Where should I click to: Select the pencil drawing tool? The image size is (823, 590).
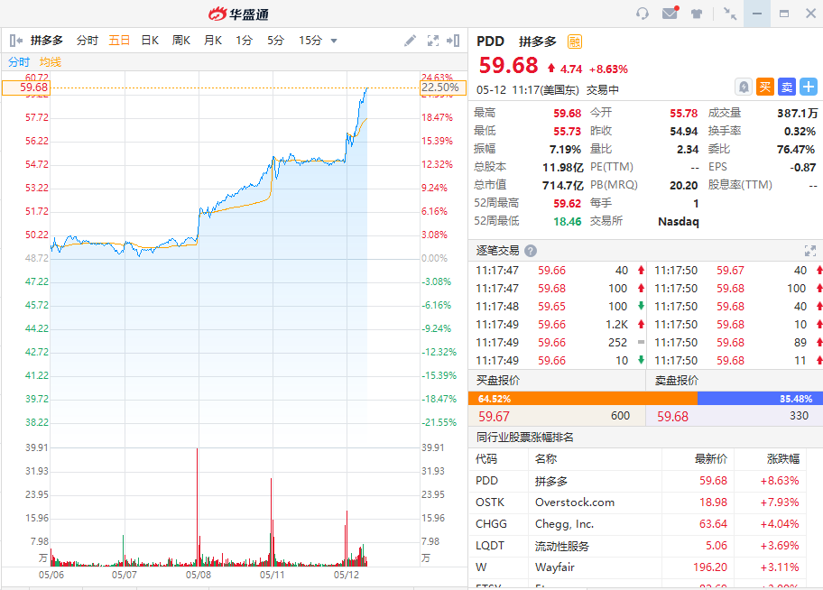(x=410, y=41)
